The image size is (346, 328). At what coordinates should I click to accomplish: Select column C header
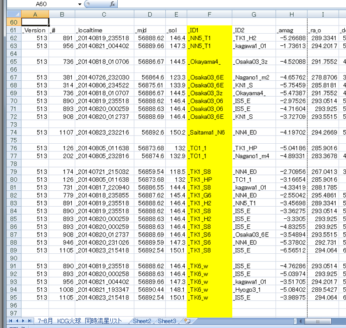click(104, 14)
